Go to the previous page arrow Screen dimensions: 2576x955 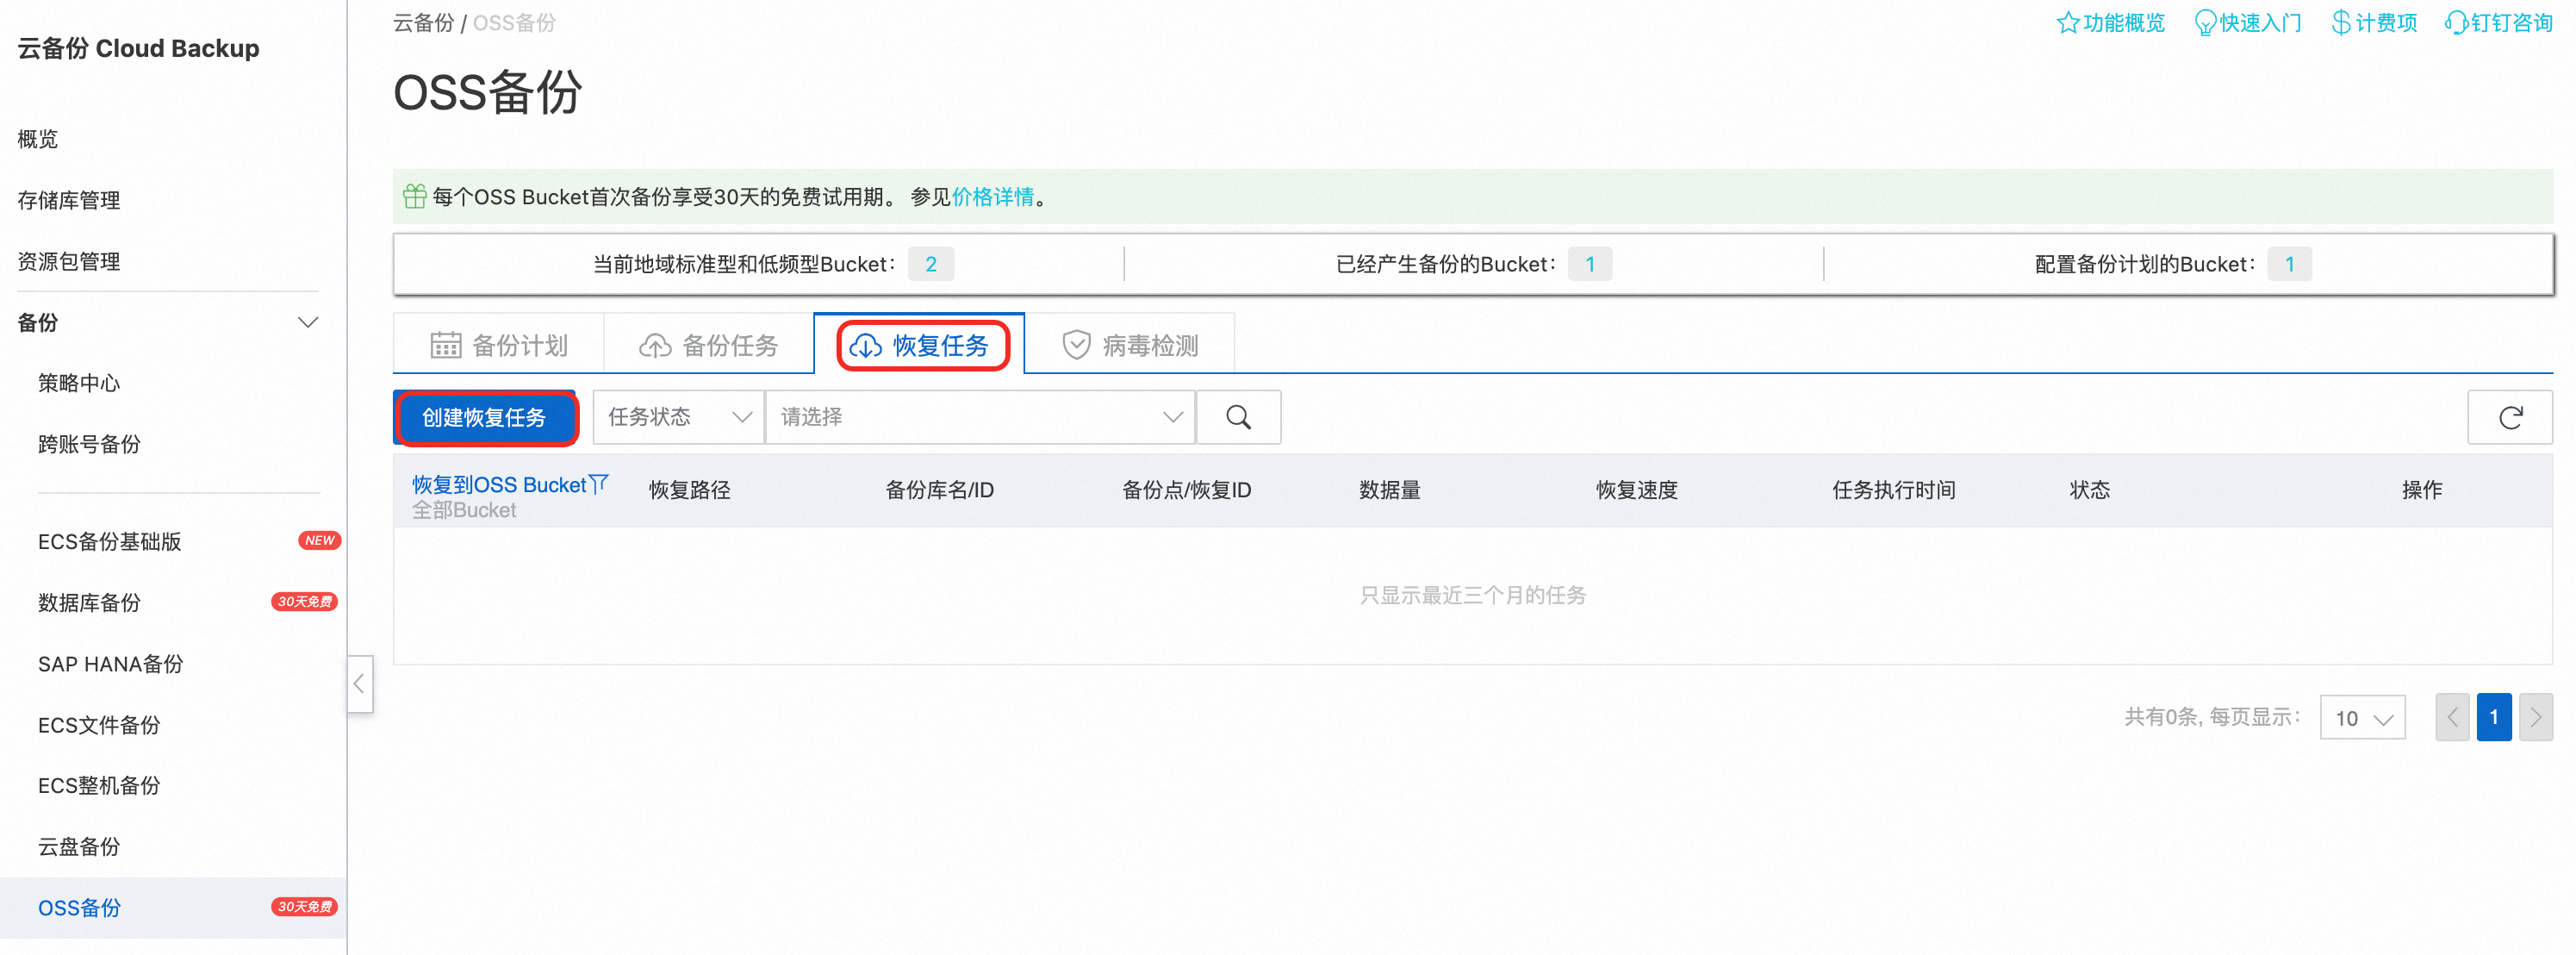pyautogui.click(x=2452, y=717)
